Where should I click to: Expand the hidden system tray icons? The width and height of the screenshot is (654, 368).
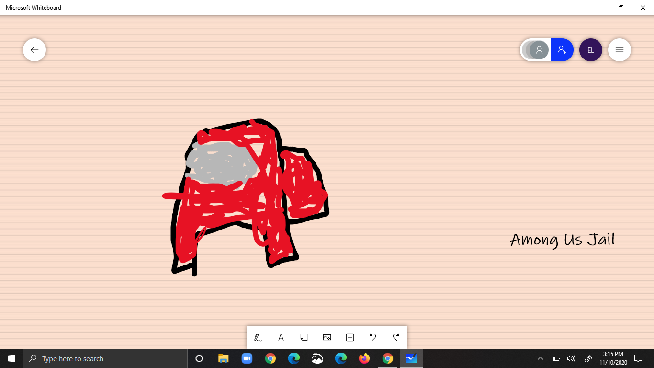coord(541,358)
